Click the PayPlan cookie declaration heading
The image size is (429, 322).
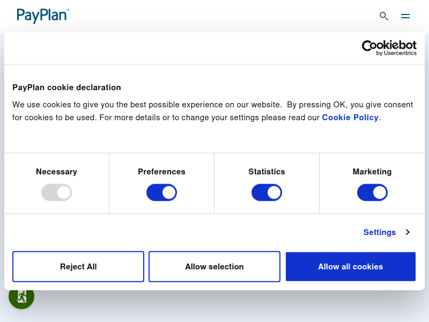point(66,87)
